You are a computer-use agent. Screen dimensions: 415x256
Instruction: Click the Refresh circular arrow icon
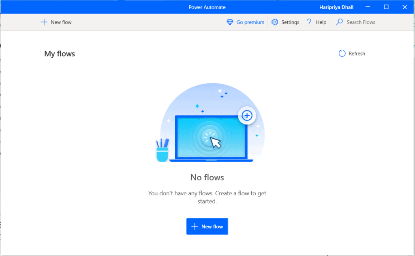[x=342, y=53]
